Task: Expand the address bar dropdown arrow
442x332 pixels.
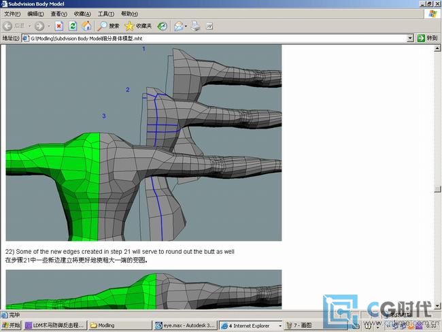Action: pos(410,38)
